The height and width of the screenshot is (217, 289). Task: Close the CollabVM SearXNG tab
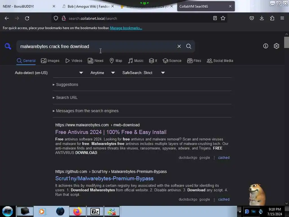pos(230,6)
